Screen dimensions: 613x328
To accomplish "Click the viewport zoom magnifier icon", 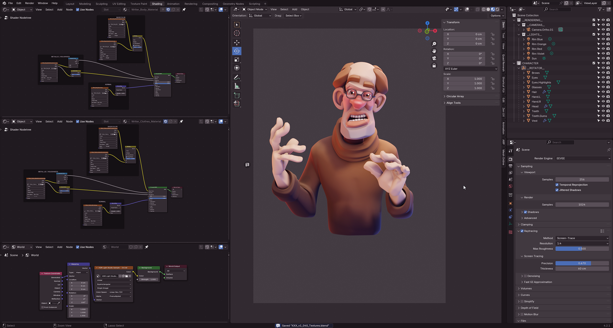I will (x=434, y=44).
